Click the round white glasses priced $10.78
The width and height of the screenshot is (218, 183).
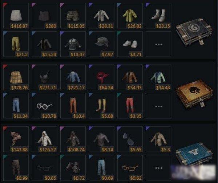point(44,106)
